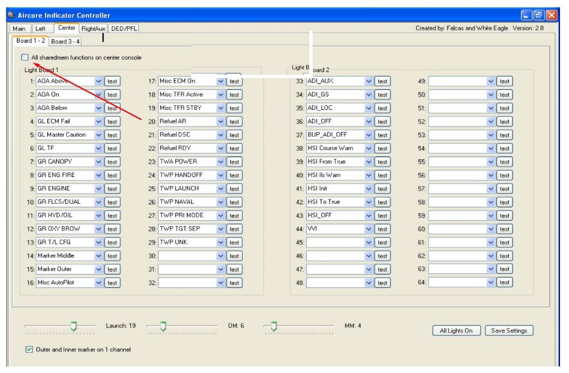Image resolution: width=569 pixels, height=373 pixels.
Task: Test light 25 TWP LAUNCH
Action: click(234, 189)
